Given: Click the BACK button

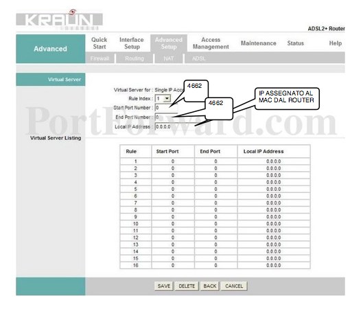Looking at the screenshot, I should click(210, 286).
